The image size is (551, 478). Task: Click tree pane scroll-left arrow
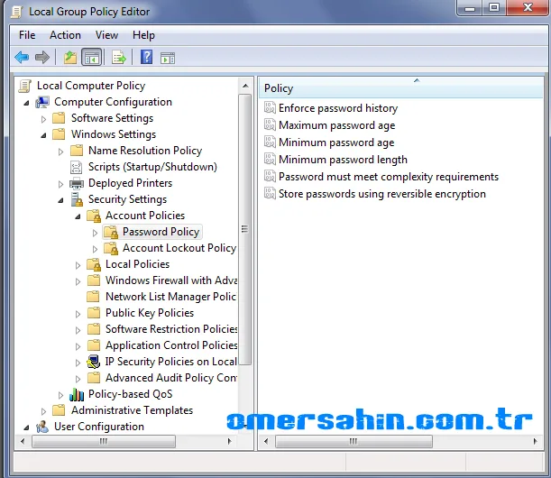coord(23,441)
